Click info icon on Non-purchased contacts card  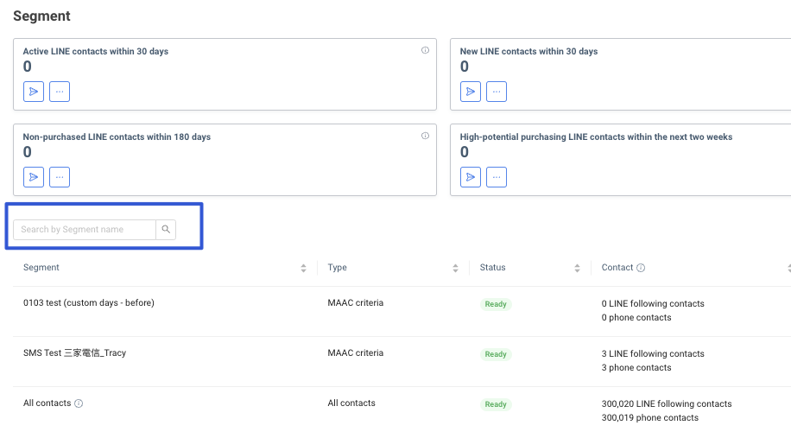425,136
